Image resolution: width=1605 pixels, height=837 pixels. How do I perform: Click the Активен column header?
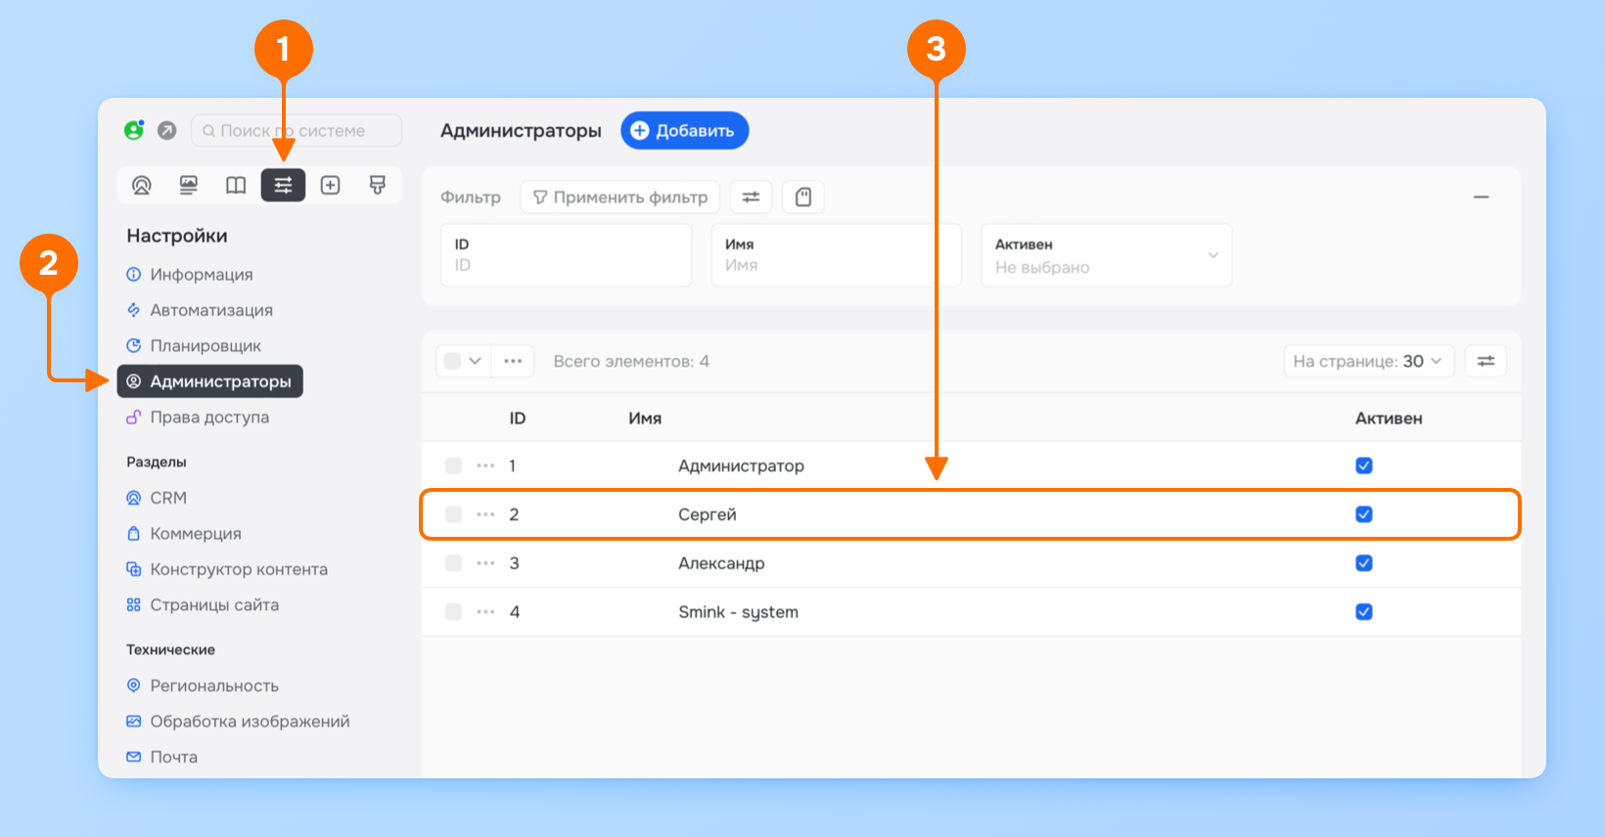click(x=1389, y=418)
